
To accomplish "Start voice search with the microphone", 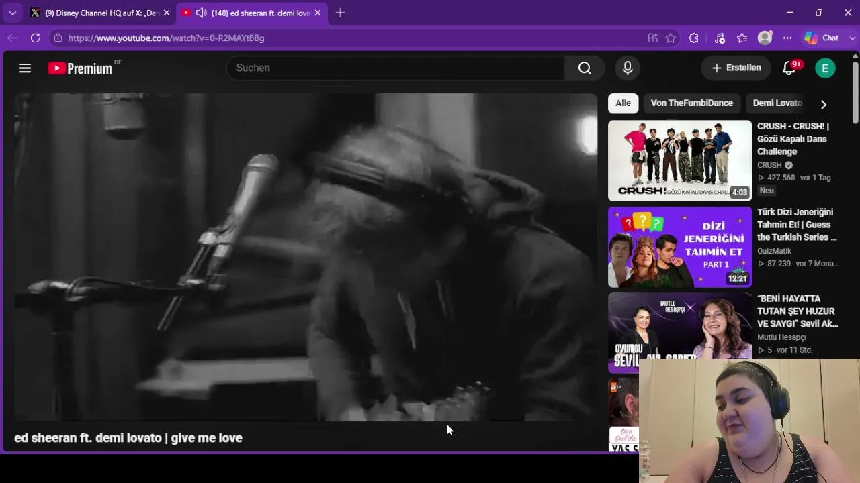I will pyautogui.click(x=628, y=68).
